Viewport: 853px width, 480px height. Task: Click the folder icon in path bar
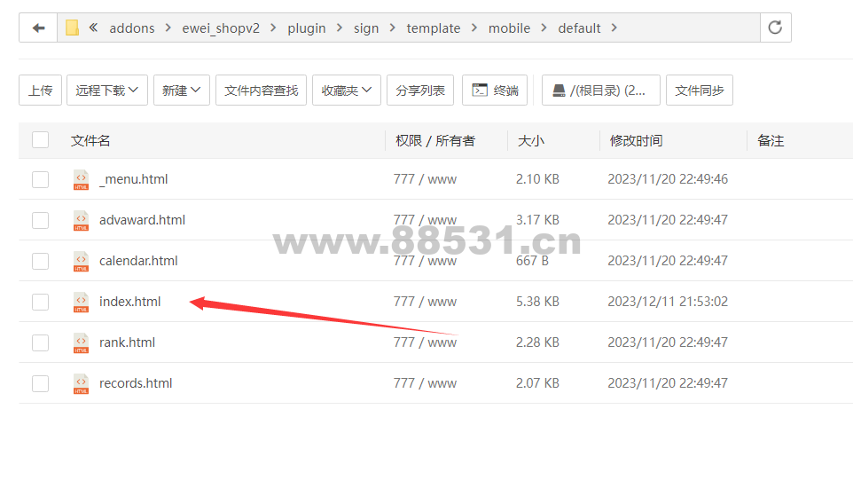(73, 28)
